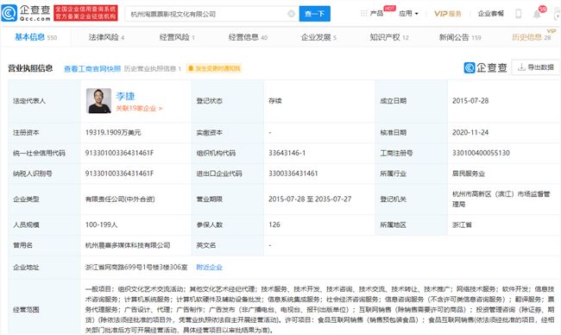Screen dimensions: 561x335
Task: Switch to the 基本信息 tab
Action: [35, 37]
